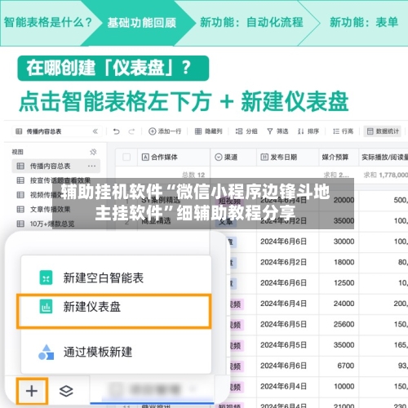The width and height of the screenshot is (408, 408).
Task: Click the redo arrow in the toolbar
Action: click(132, 131)
